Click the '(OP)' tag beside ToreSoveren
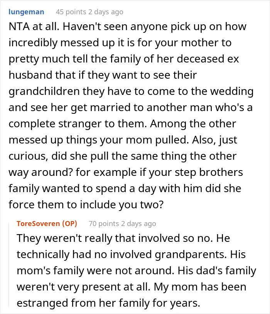Screen dimensions: 270x314 pyautogui.click(x=69, y=223)
